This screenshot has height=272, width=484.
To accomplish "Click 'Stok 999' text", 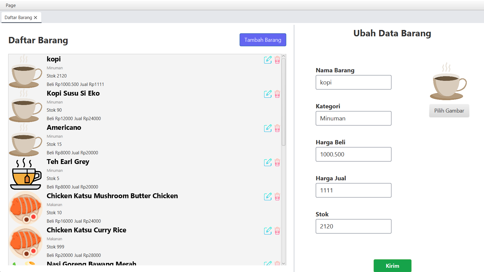I will point(55,247).
